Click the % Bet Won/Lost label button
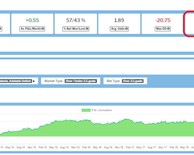This screenshot has width=194, height=155. click(76, 29)
